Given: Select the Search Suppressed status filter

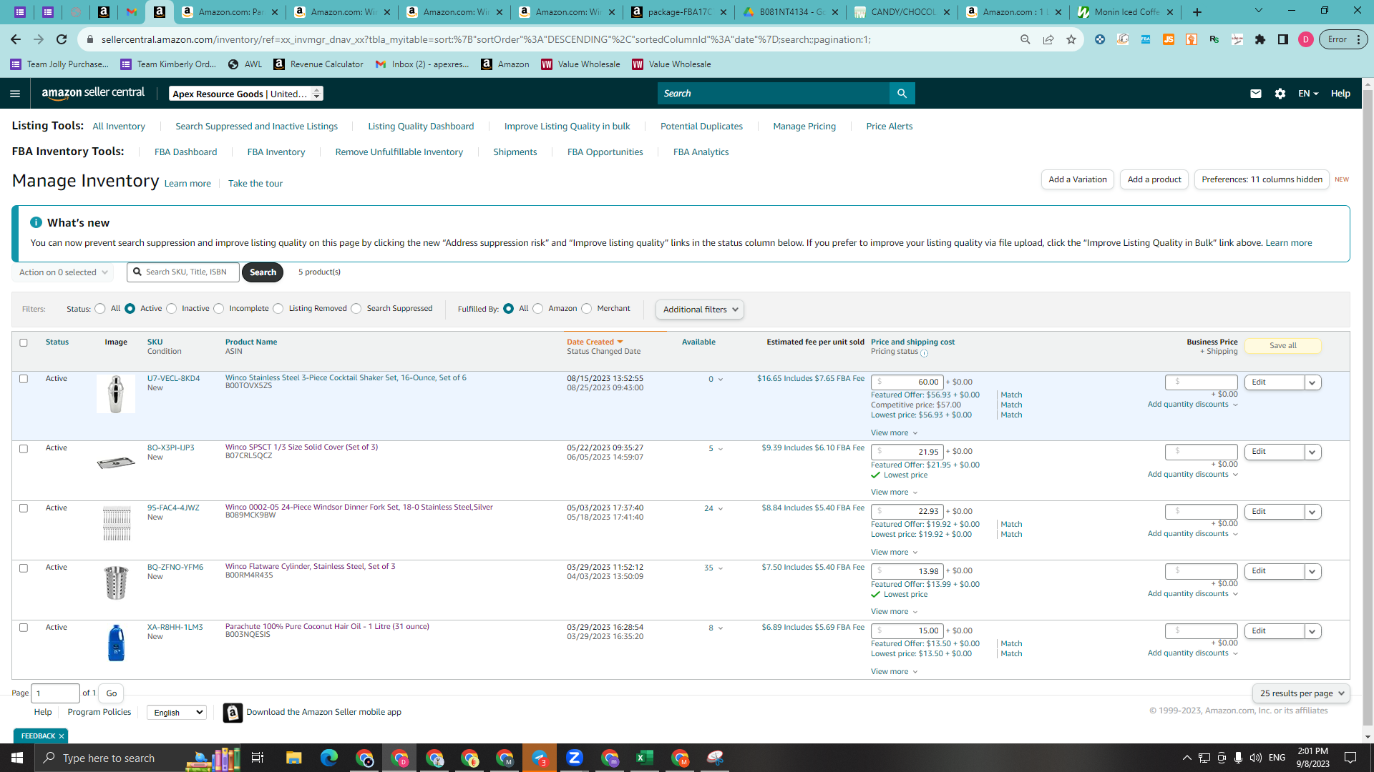Looking at the screenshot, I should tap(356, 309).
